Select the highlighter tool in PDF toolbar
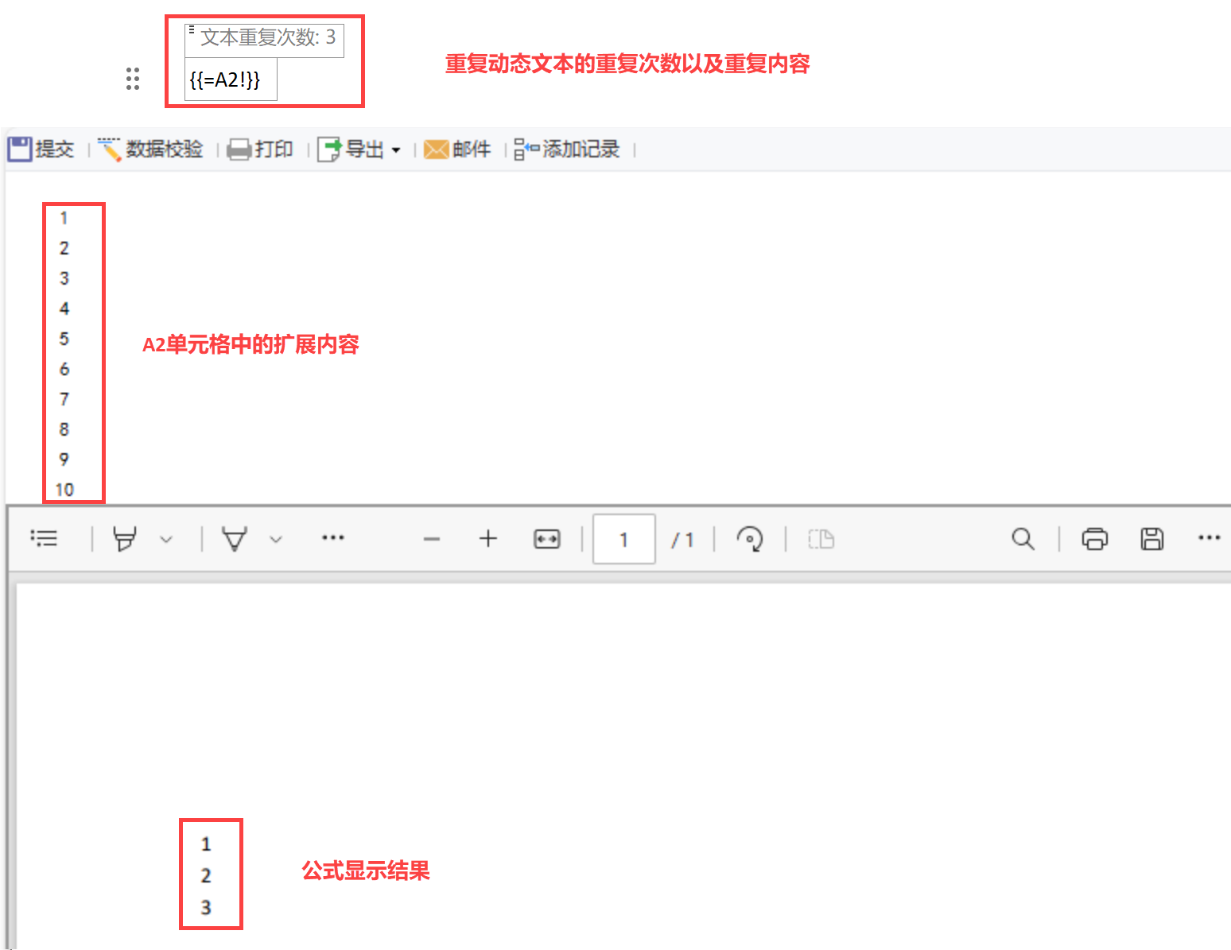1231x950 pixels. click(x=125, y=538)
